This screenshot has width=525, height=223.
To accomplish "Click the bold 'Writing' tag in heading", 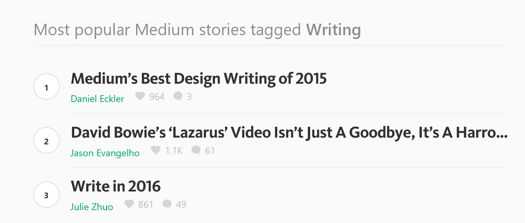I will click(333, 30).
